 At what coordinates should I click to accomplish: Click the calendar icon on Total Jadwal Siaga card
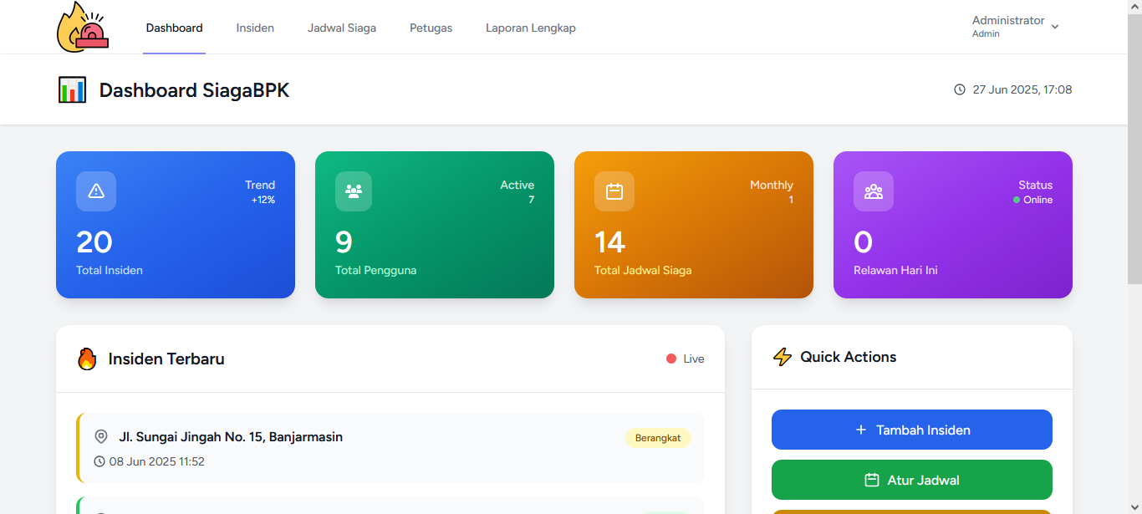(614, 191)
